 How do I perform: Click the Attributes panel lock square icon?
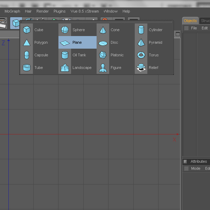click(x=185, y=161)
